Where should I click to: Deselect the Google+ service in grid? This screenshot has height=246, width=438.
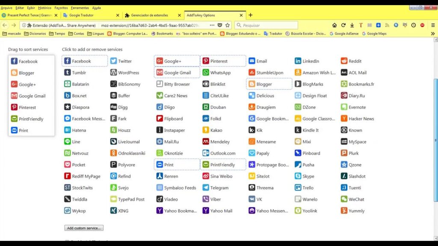tap(177, 61)
